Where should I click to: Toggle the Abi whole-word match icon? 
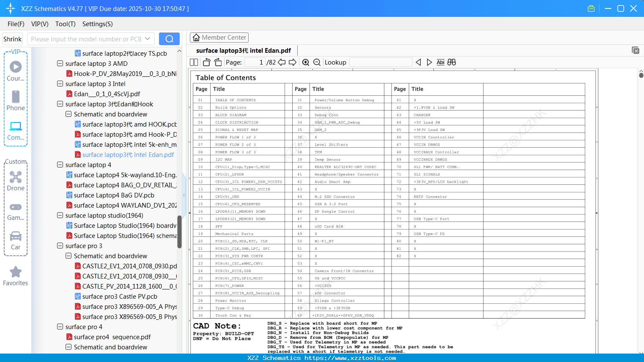click(x=440, y=62)
